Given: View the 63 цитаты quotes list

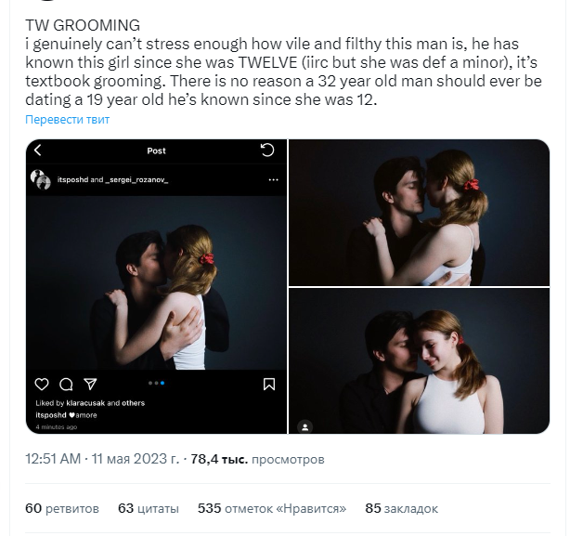Looking at the screenshot, I should pos(149,508).
